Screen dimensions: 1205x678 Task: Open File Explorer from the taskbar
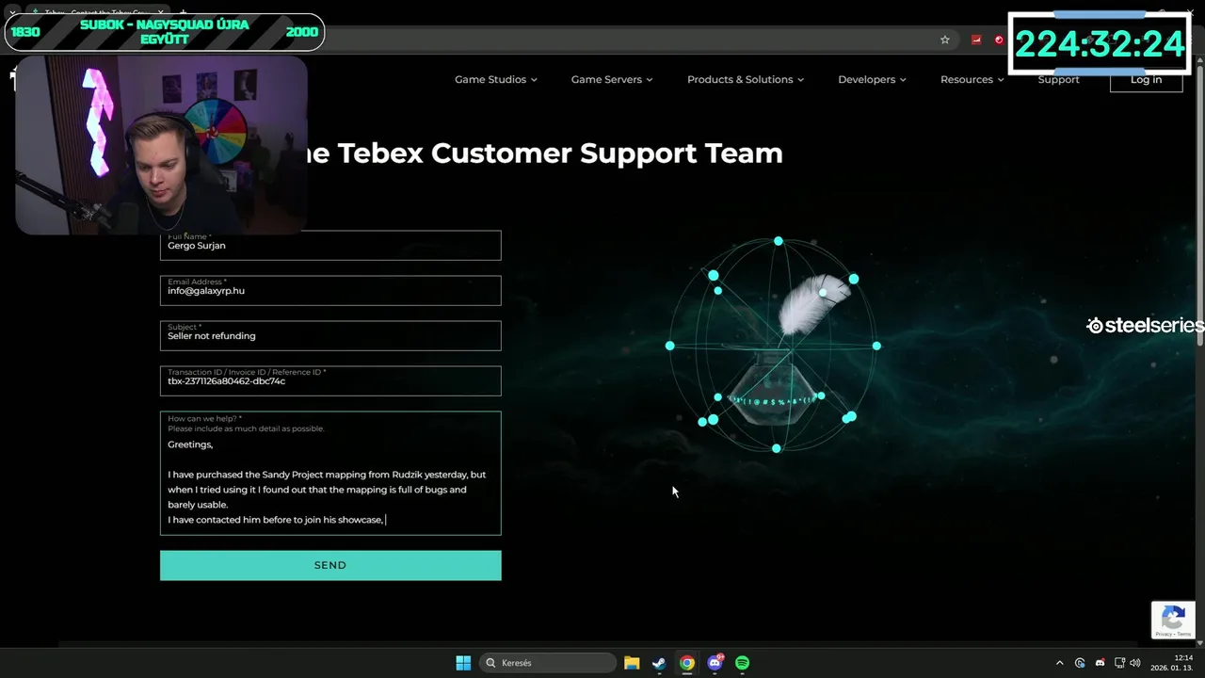632,663
